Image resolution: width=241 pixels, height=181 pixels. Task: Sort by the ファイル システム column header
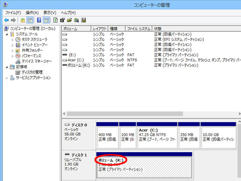click(x=139, y=29)
